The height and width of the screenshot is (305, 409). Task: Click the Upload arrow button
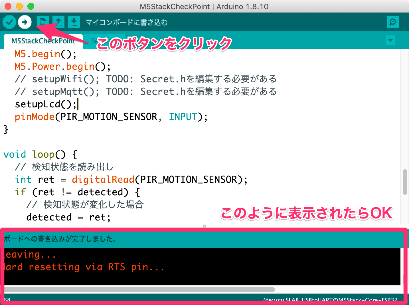(25, 22)
